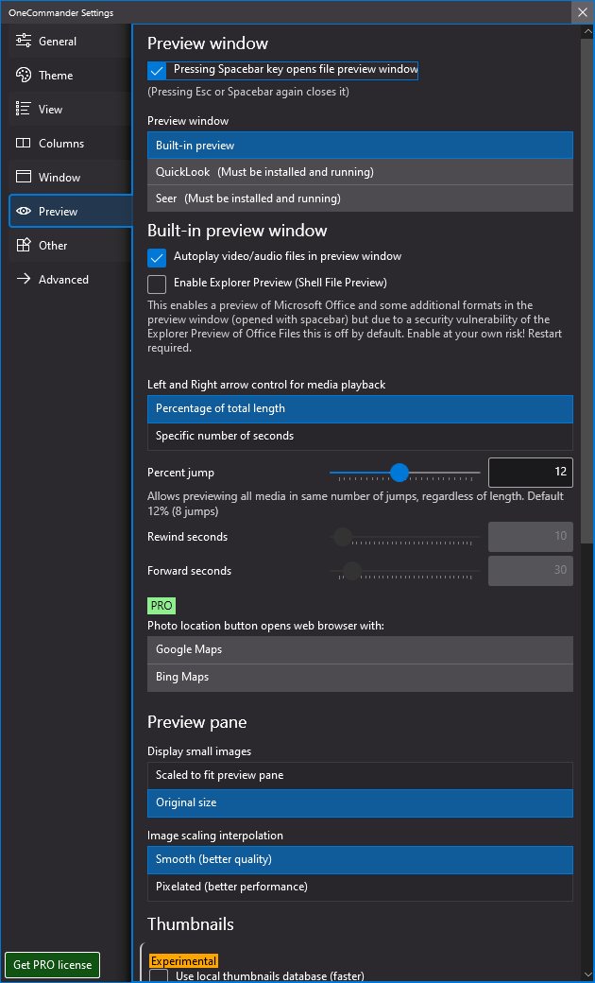Click the View list icon in sidebar
Image resolution: width=595 pixels, height=983 pixels.
[x=24, y=110]
